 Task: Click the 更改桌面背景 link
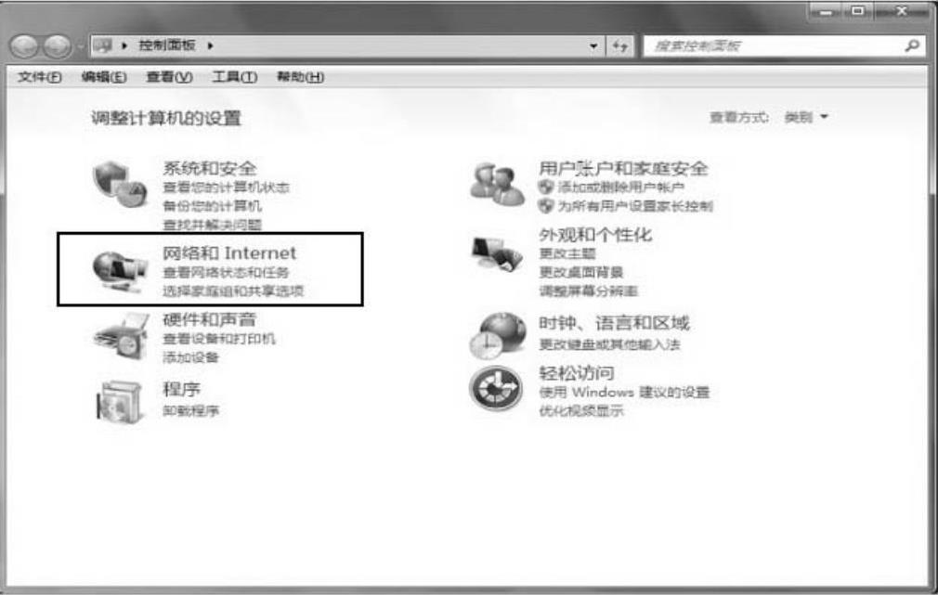click(580, 273)
